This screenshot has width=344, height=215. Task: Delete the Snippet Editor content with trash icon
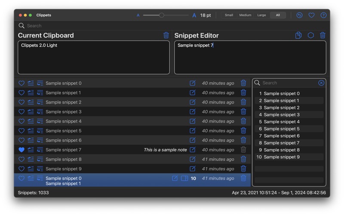point(322,35)
